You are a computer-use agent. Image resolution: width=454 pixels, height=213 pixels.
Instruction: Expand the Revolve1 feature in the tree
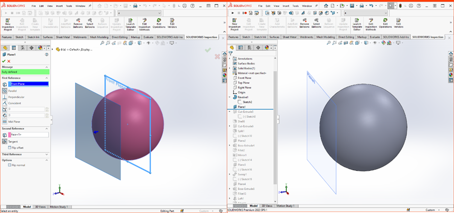tap(230, 97)
